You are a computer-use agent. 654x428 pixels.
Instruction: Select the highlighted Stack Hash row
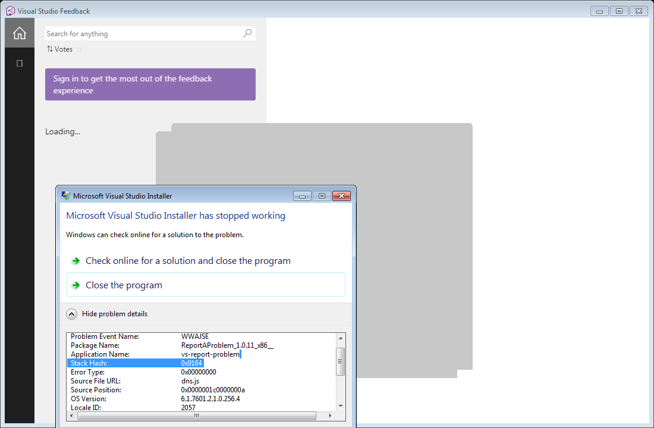pos(135,363)
